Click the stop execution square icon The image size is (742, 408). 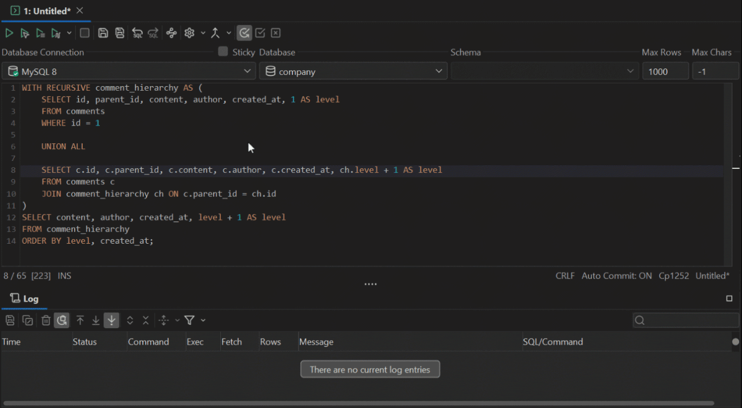click(x=84, y=33)
